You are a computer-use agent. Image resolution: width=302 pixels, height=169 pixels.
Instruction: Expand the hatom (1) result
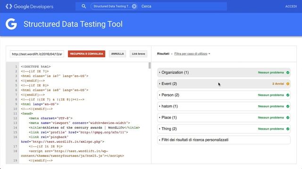tap(224, 106)
